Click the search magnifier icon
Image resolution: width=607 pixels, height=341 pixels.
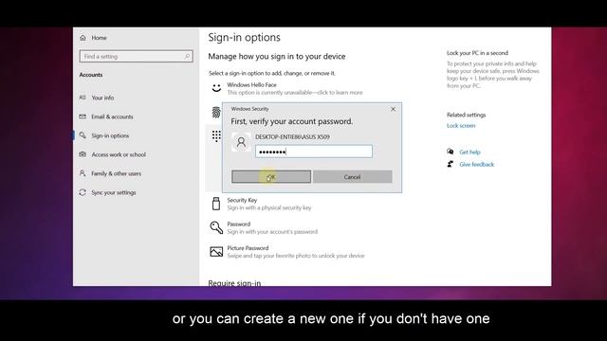tap(187, 57)
